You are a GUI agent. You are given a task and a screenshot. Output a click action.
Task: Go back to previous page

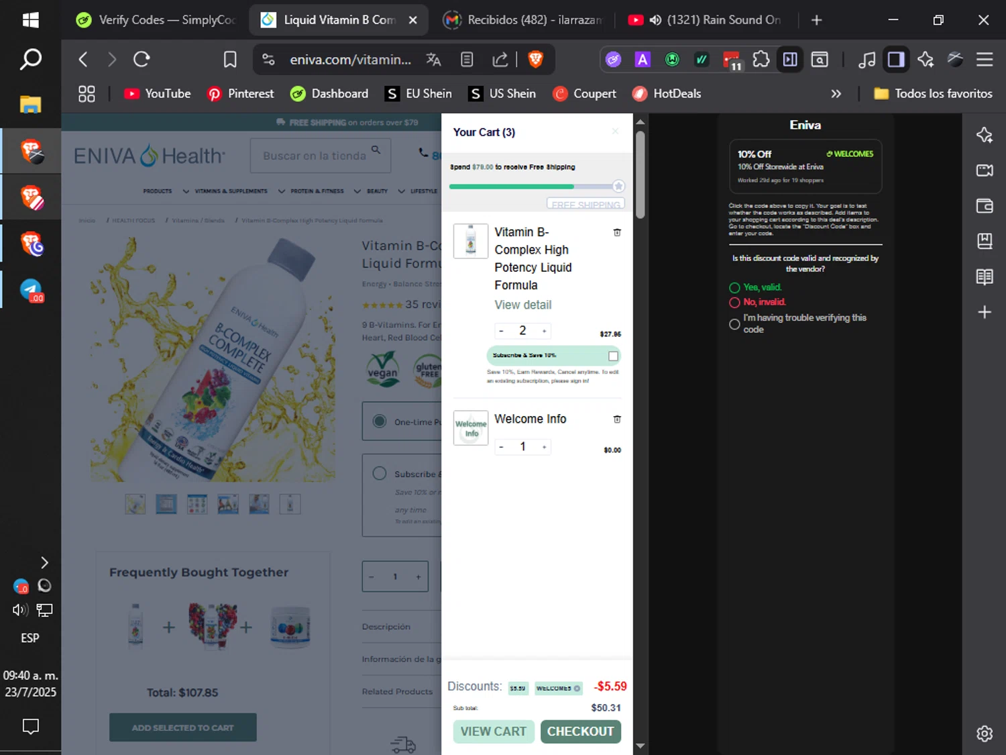[83, 59]
